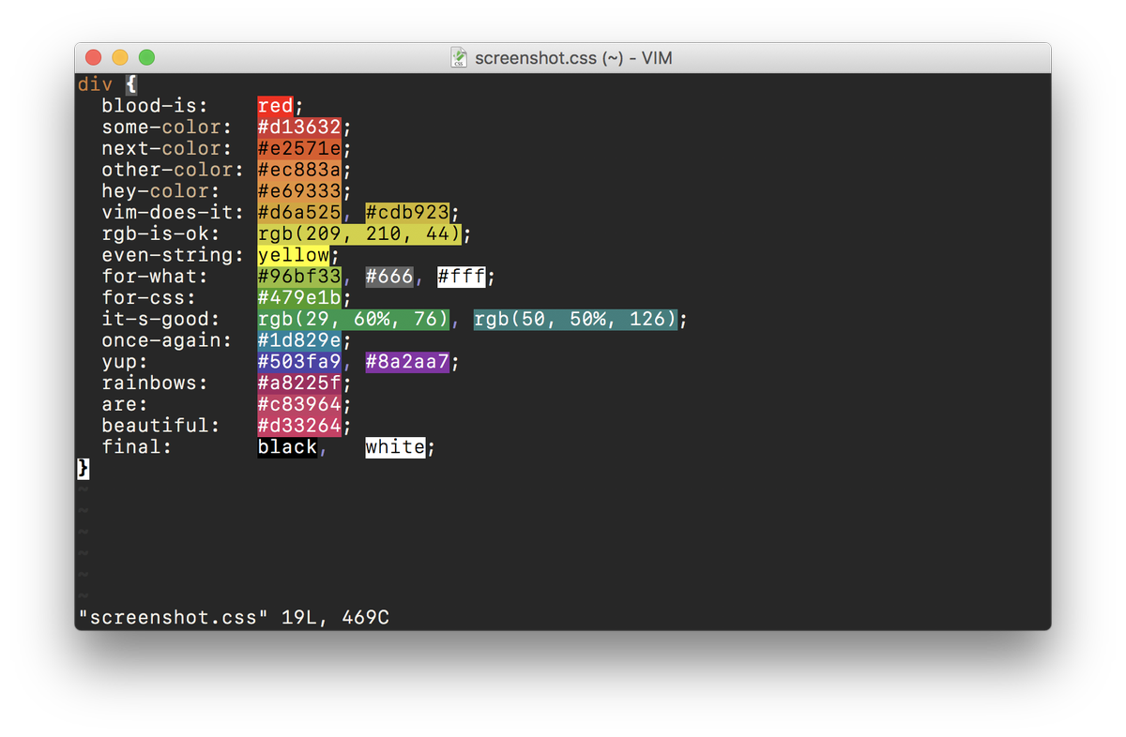1126x737 pixels.
Task: Click the rgb(209, 210, 44) value
Action: [359, 233]
